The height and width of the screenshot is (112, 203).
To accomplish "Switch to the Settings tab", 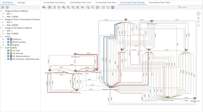I will (x=21, y=3).
